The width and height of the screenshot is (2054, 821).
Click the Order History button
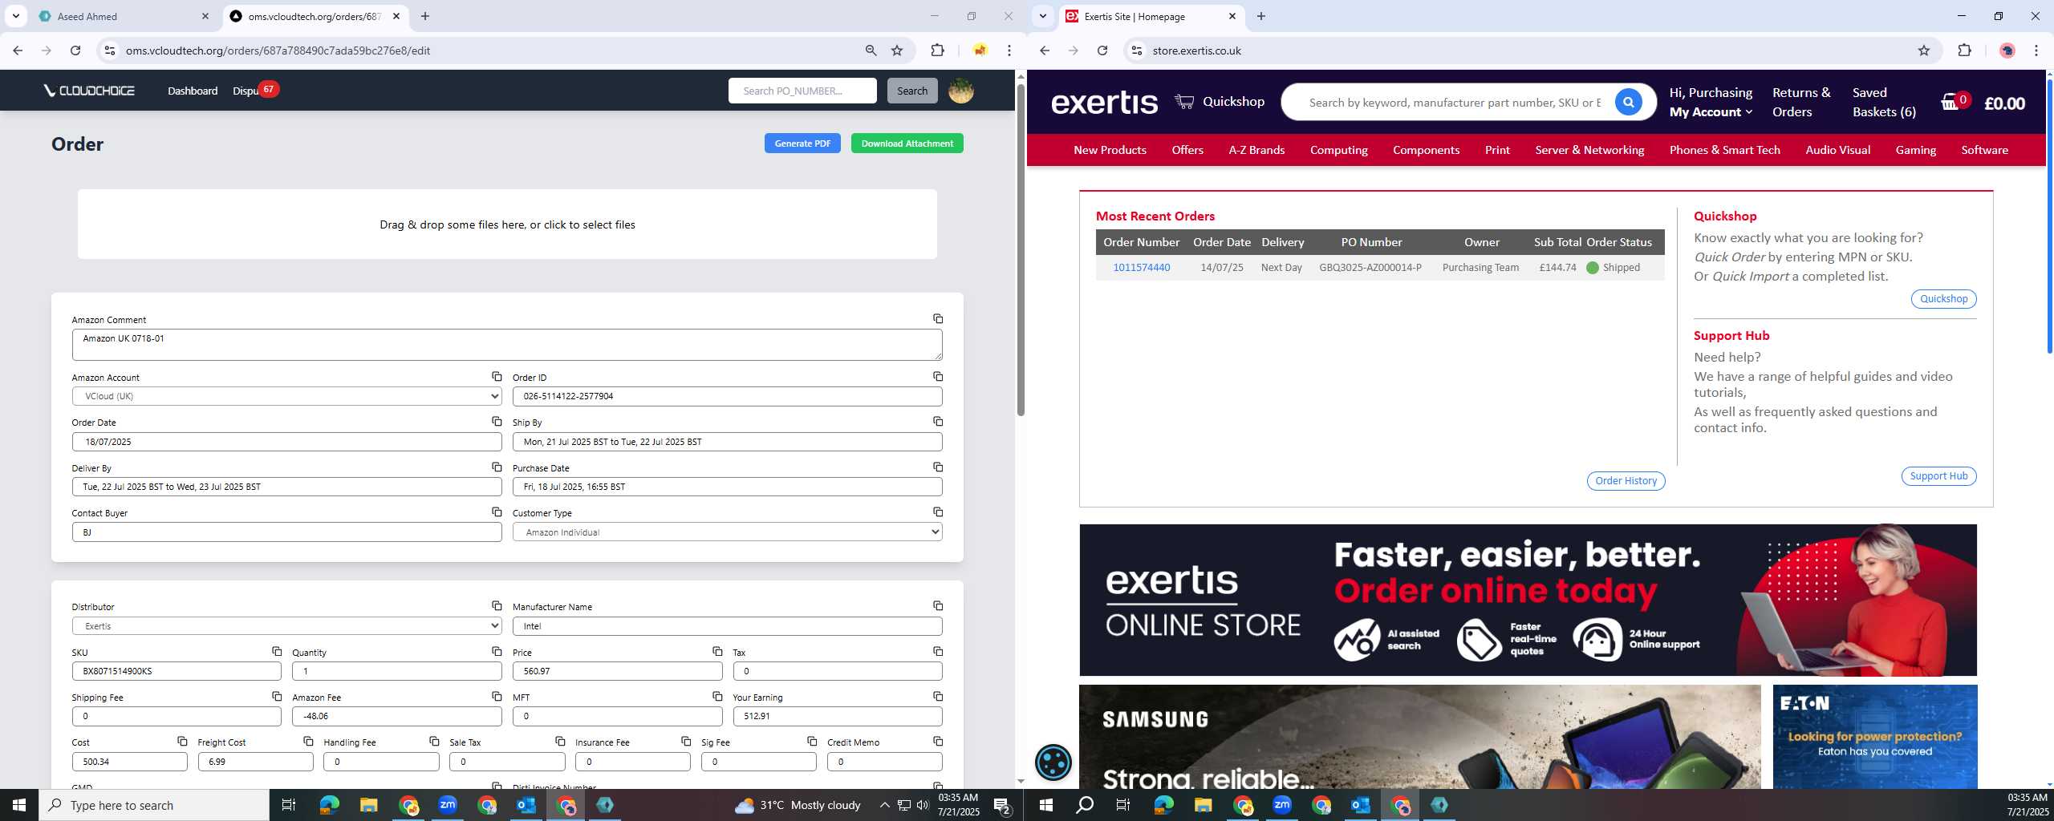coord(1626,480)
